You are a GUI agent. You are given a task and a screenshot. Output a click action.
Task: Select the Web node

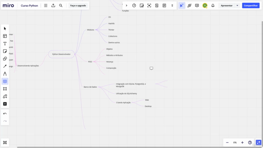tap(147, 100)
